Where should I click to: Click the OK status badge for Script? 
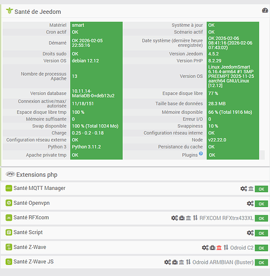coord(261,233)
